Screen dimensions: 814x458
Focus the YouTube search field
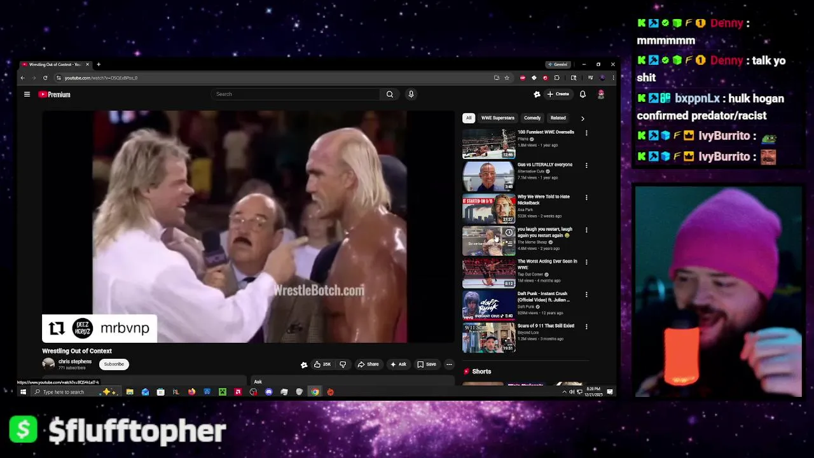click(x=296, y=94)
